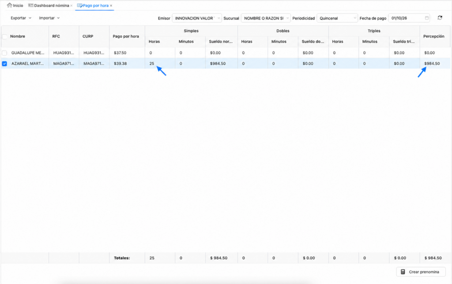Click the $984.50 Sueldo normal cell for AZARAEL
The image size is (452, 284).
[x=222, y=63]
